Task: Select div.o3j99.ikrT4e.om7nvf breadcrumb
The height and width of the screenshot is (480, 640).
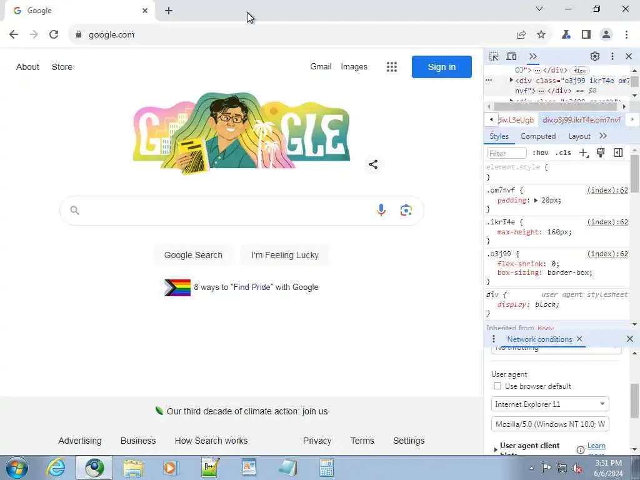Action: [x=582, y=120]
